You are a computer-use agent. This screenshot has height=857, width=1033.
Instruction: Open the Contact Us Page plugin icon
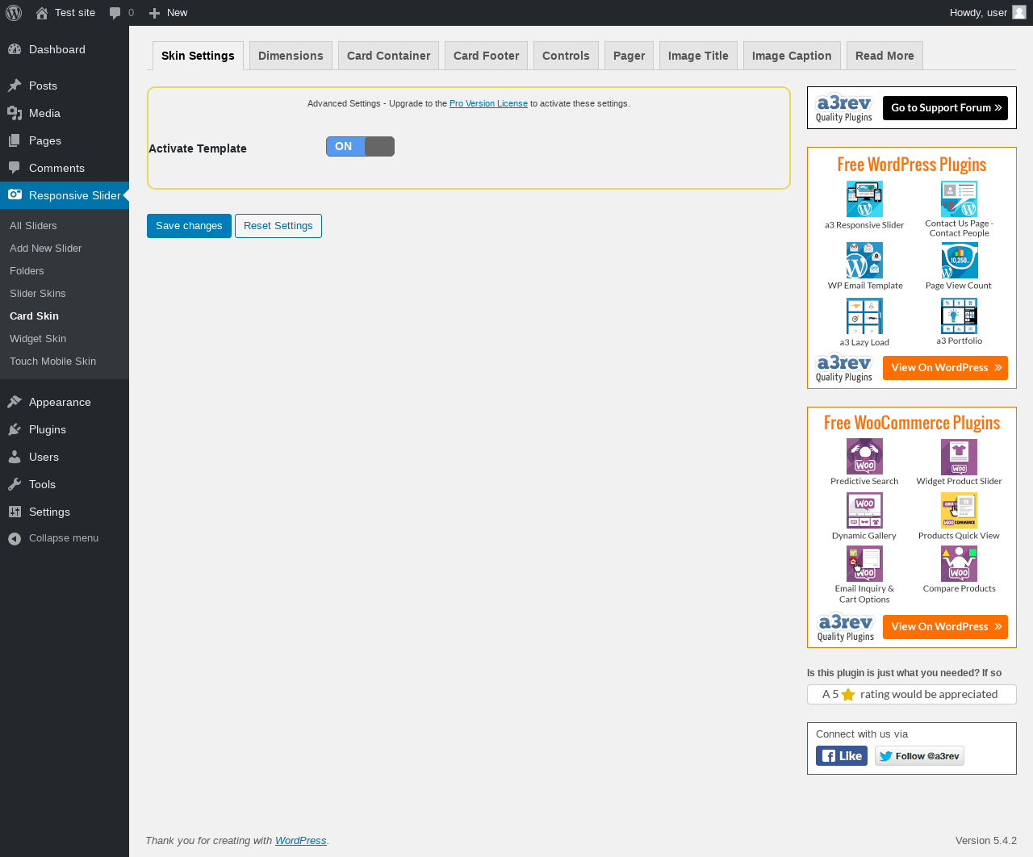959,199
